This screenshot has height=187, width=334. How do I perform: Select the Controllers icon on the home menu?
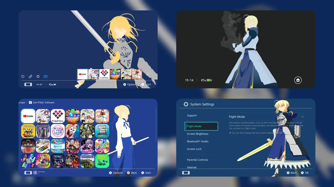(x=30, y=76)
